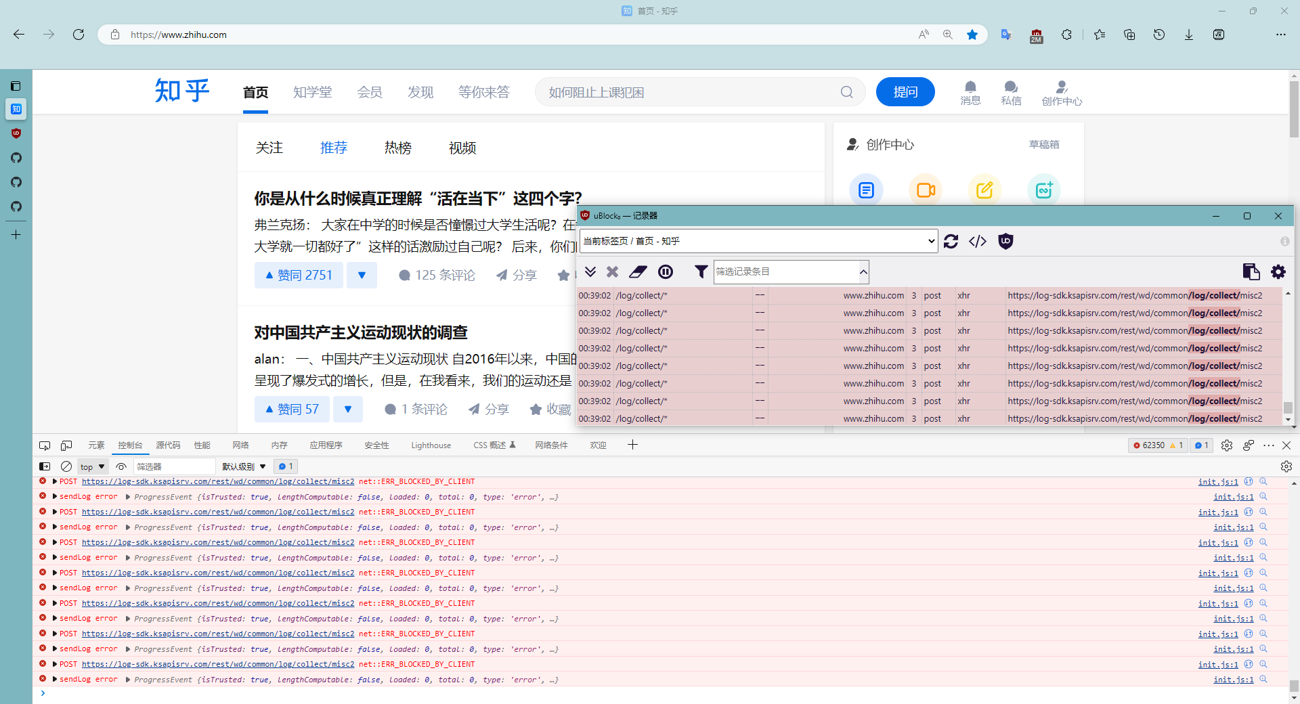Switch to the 热榜 tab on Zhihu

pos(398,148)
